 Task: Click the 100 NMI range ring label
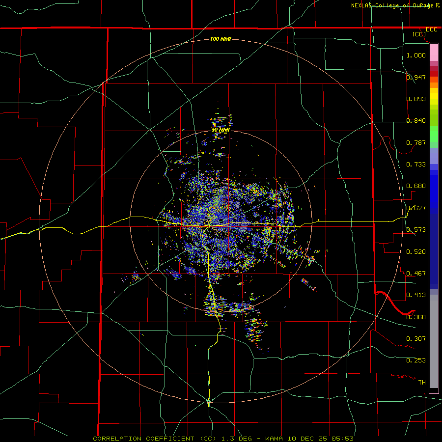(x=221, y=39)
